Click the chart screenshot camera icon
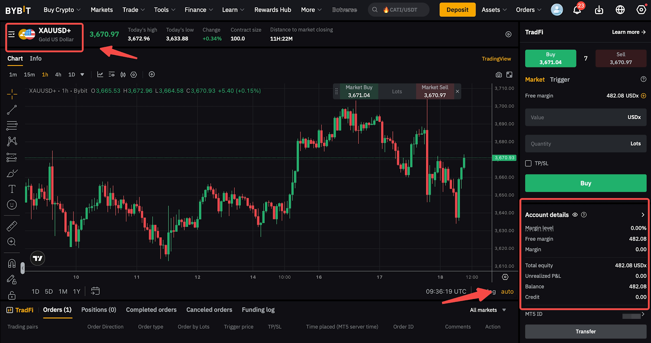651x343 pixels. pos(498,75)
